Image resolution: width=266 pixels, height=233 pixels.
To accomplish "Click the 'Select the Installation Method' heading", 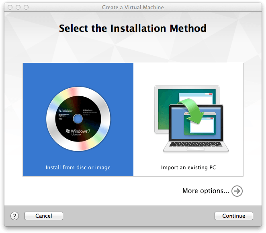I will pos(133,28).
